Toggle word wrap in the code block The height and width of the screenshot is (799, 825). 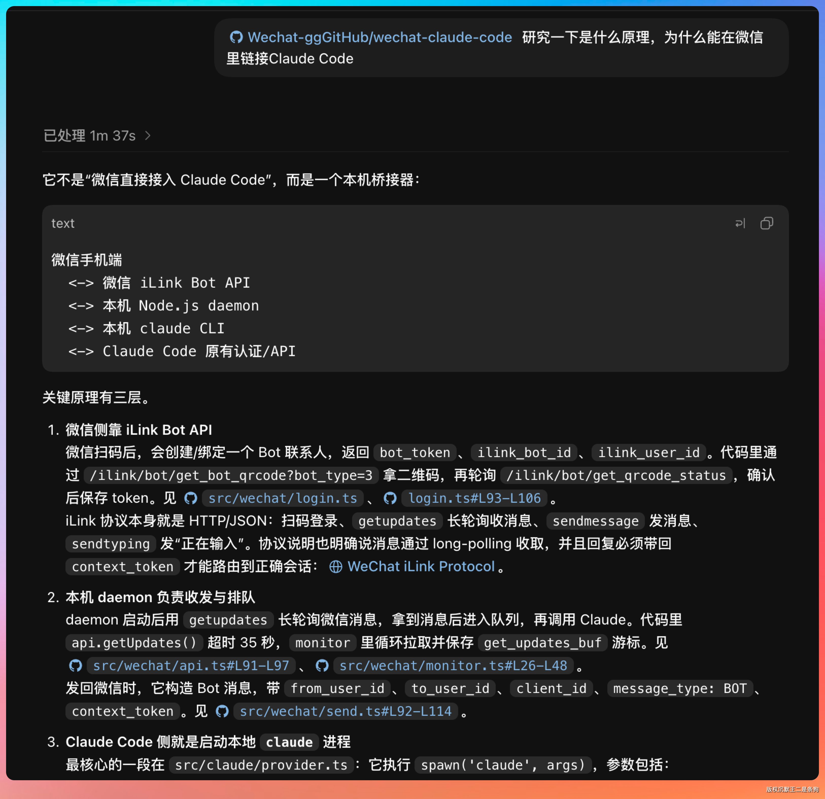[740, 223]
